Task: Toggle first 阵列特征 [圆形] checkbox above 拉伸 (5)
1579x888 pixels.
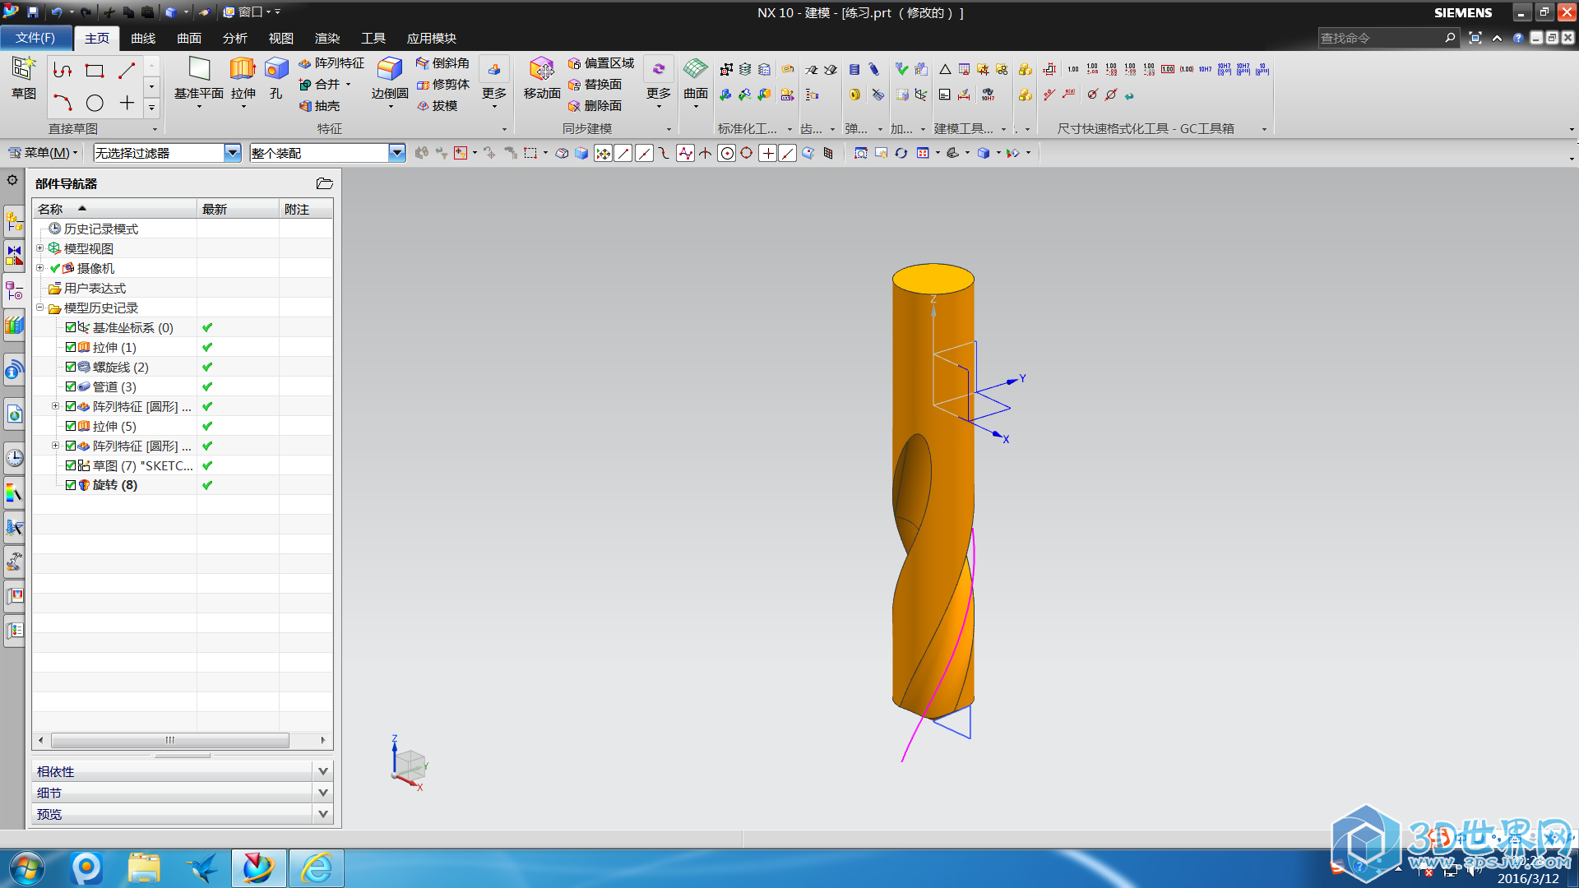Action: 71,406
